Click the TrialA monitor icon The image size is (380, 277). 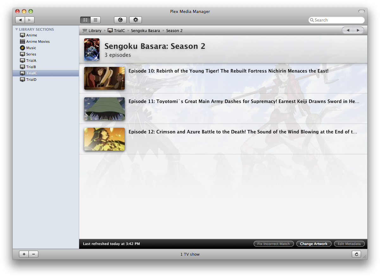point(22,61)
